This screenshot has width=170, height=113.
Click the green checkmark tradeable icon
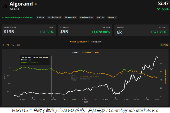[3, 17]
